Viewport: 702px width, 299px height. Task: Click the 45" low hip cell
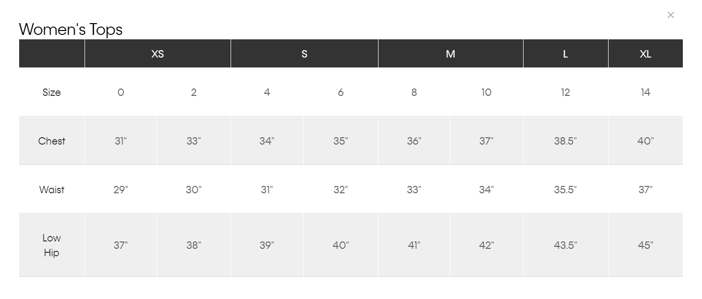(645, 245)
